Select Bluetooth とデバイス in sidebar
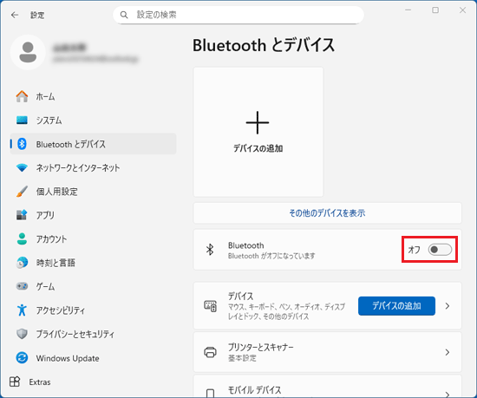The image size is (477, 398). click(93, 144)
